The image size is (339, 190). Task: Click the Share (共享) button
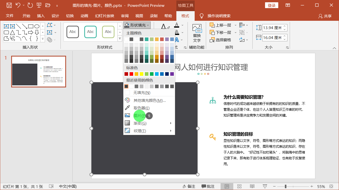click(325, 16)
